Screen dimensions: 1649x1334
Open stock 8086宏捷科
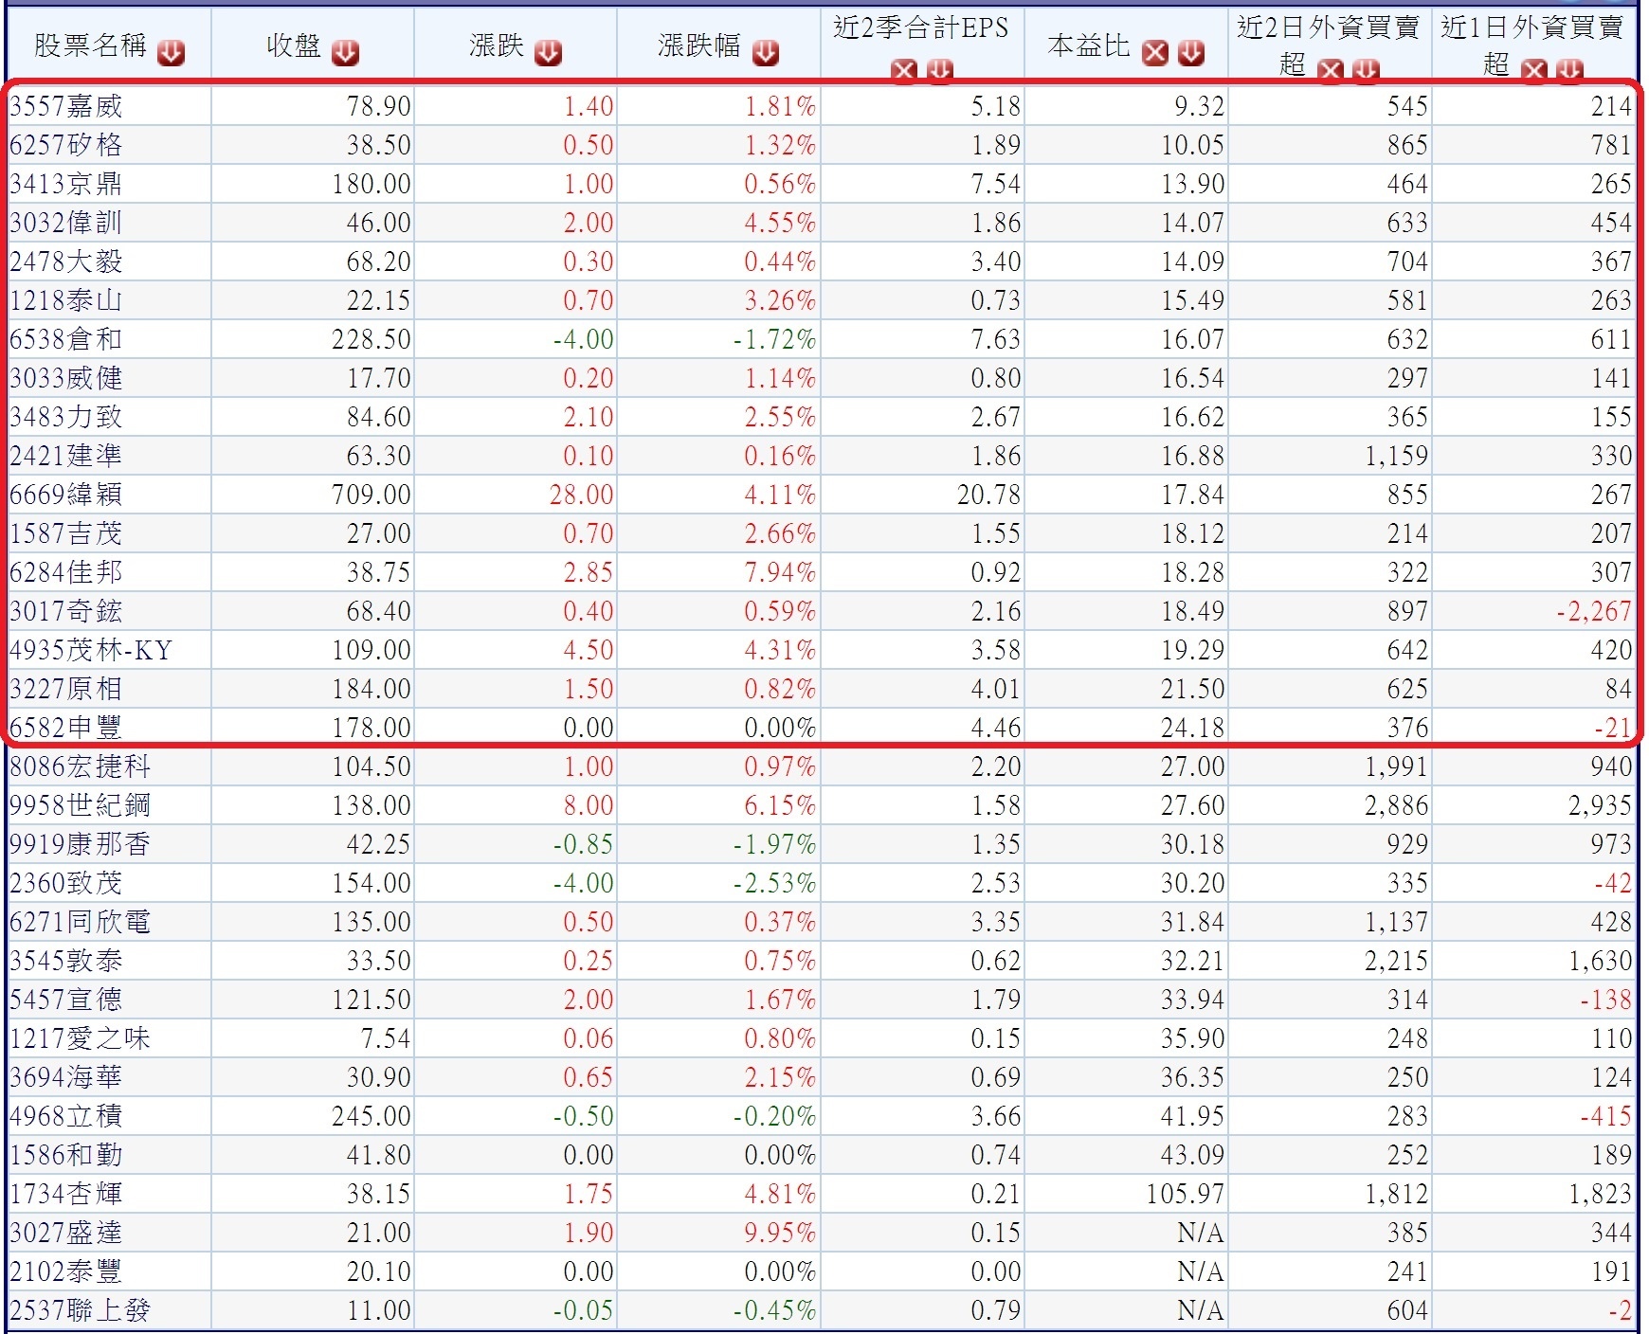(81, 766)
